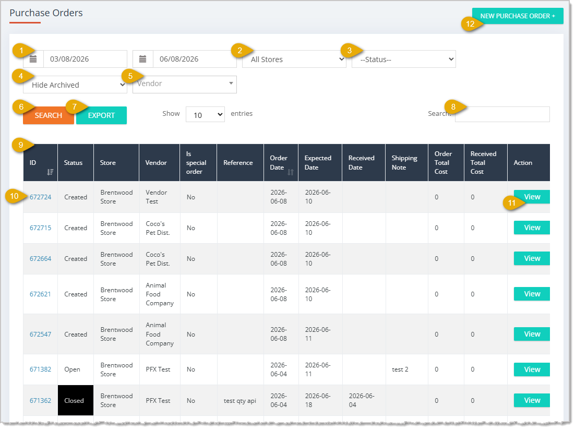Click the end date field 06/08/2026
The image size is (575, 430).
[x=195, y=59]
